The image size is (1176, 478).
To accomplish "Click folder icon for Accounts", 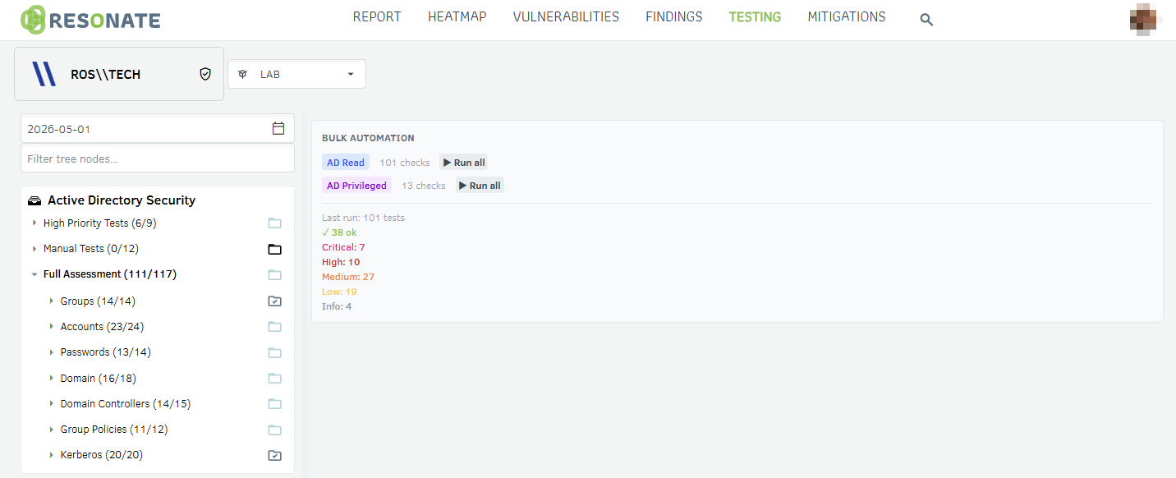I will [x=275, y=327].
